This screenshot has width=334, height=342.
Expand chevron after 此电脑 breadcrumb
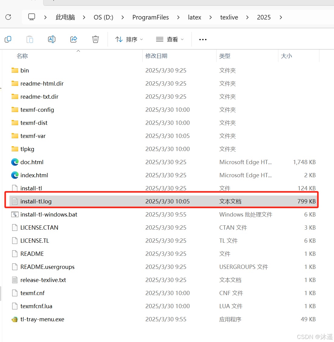[84, 17]
